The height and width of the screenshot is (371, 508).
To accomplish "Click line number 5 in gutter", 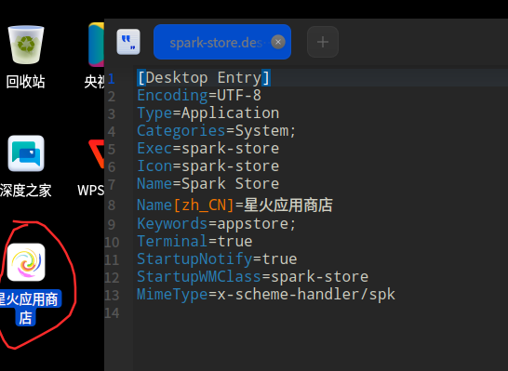I will tap(112, 150).
